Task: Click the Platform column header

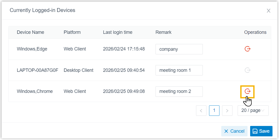Action: point(72,32)
